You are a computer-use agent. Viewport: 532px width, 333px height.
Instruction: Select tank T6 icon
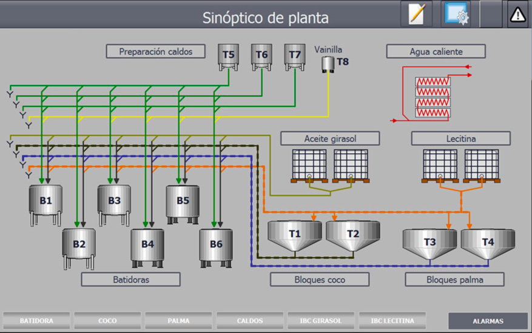click(x=261, y=55)
